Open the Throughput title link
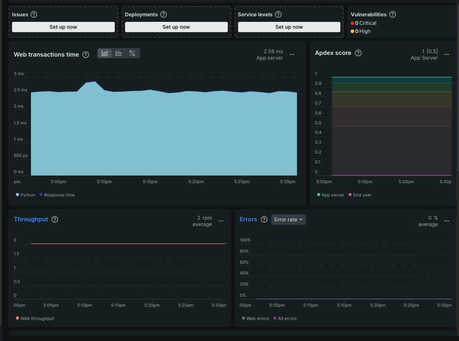This screenshot has height=341, width=459. 31,219
